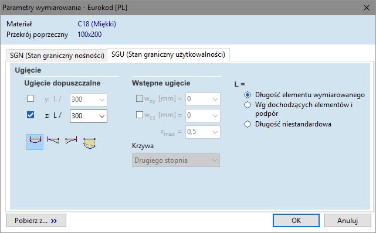This screenshot has height=233, width=376.
Task: Choose Wg dochodzących elementów i podpór option
Action: click(248, 105)
